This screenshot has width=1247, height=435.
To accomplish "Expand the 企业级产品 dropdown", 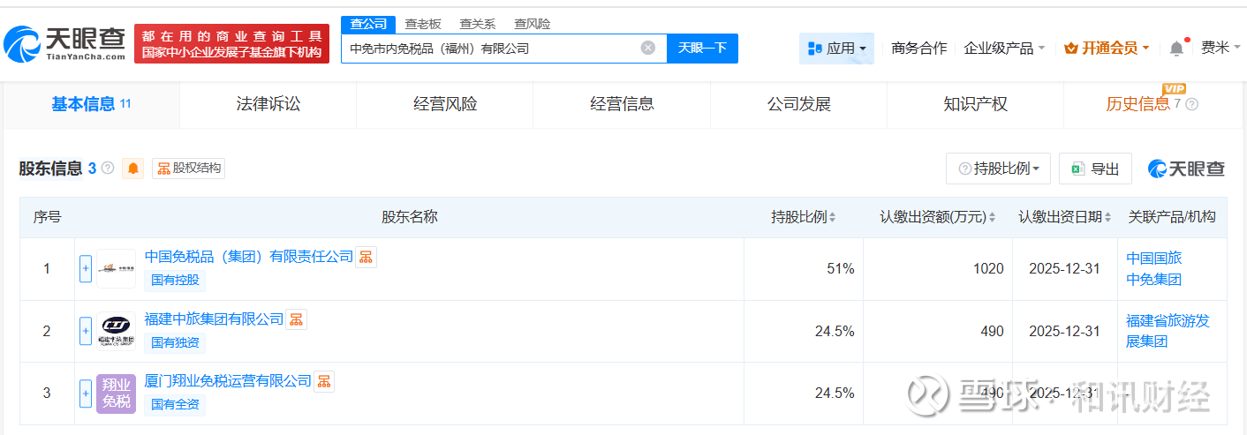I will (x=1004, y=49).
